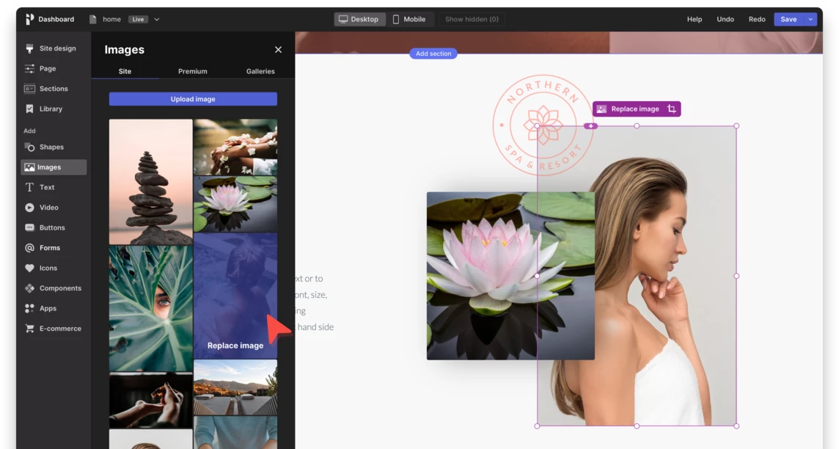Image resolution: width=839 pixels, height=449 pixels.
Task: Select the Images add icon
Action: coord(29,167)
